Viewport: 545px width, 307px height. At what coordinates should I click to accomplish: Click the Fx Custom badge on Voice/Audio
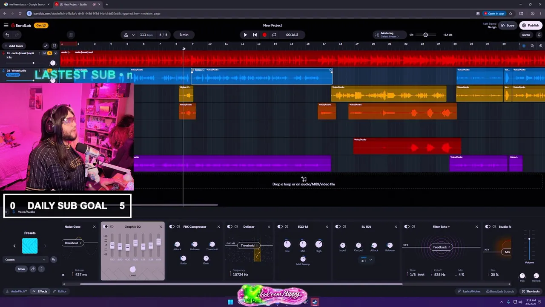[13, 75]
